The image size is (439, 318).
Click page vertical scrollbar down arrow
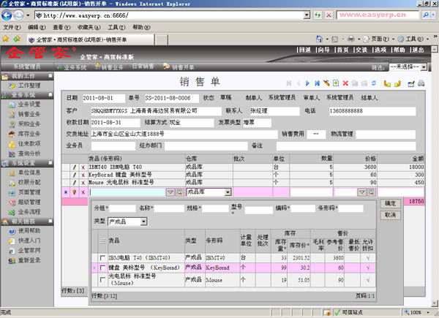tap(435, 303)
